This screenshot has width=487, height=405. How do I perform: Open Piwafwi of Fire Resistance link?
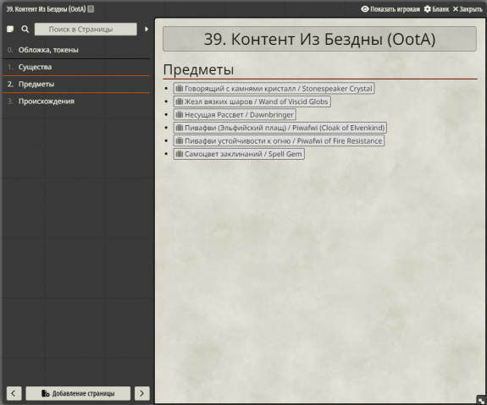pos(279,141)
